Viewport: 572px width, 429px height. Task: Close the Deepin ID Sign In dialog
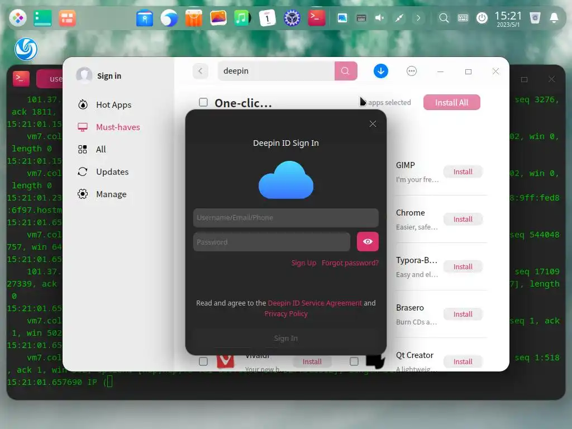point(373,123)
